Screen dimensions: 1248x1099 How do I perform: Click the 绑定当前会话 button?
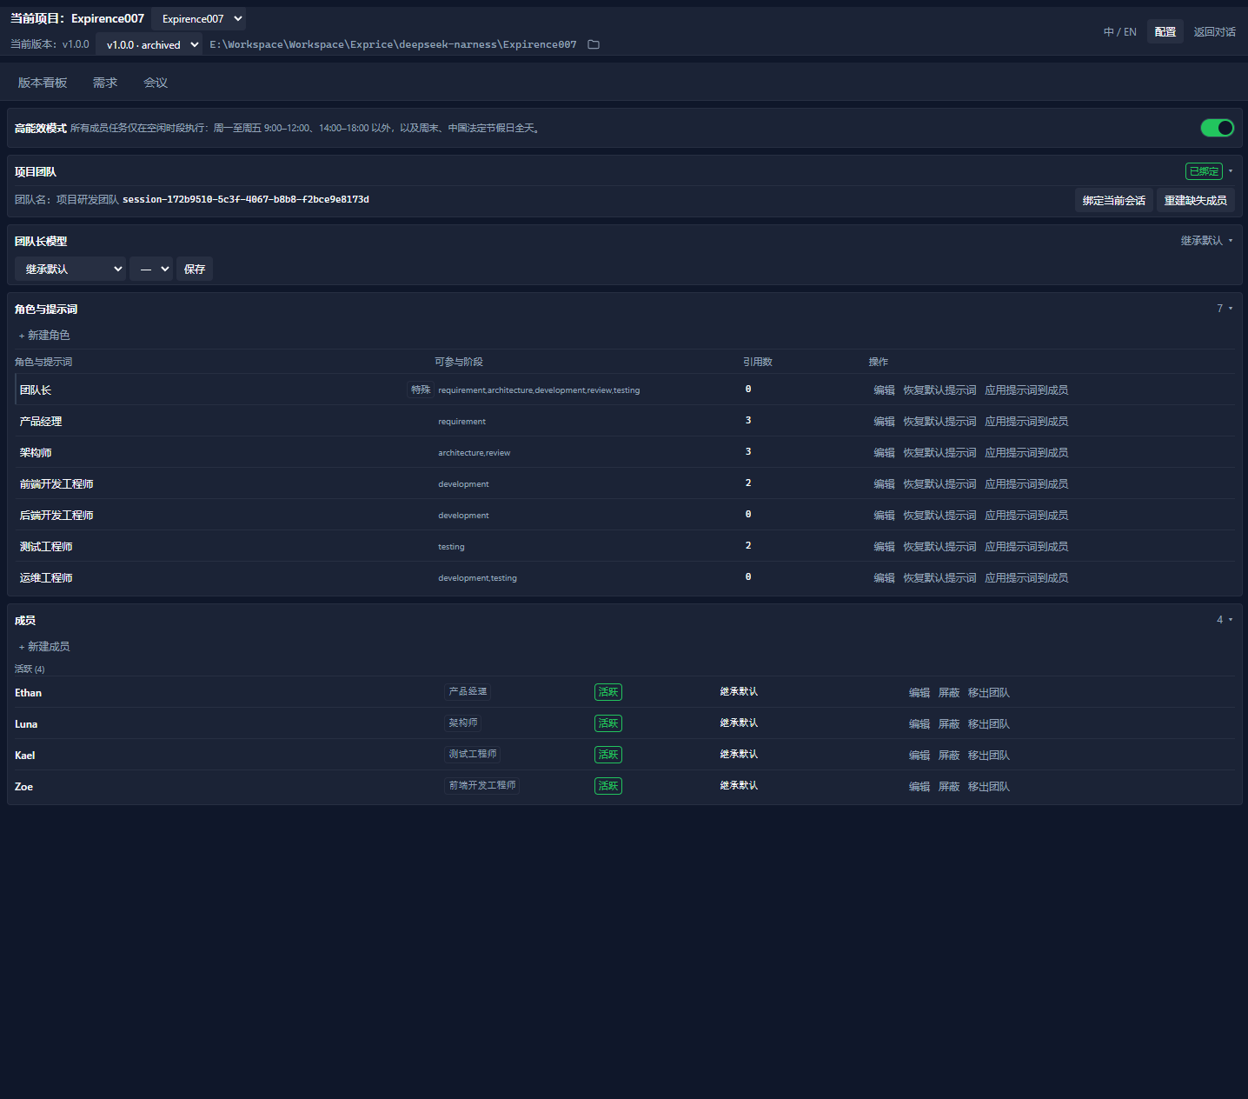[x=1114, y=200]
